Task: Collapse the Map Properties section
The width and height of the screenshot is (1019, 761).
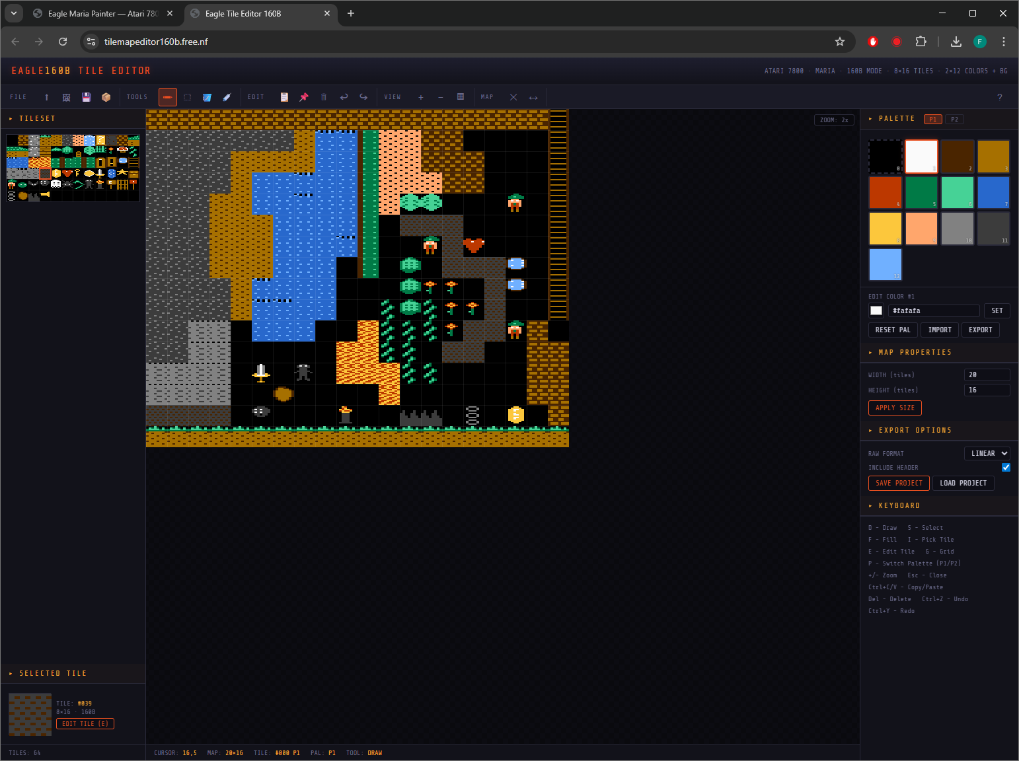Action: 915,353
